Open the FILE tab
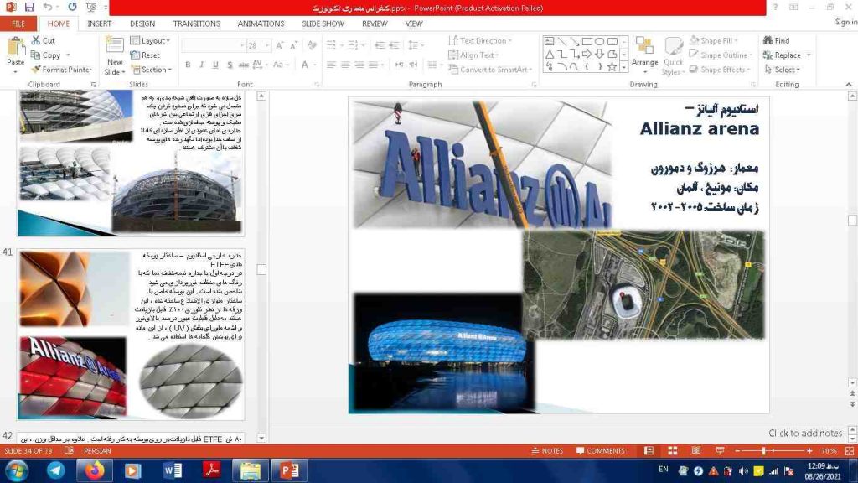Screen dimensions: 858x483 click(x=18, y=23)
